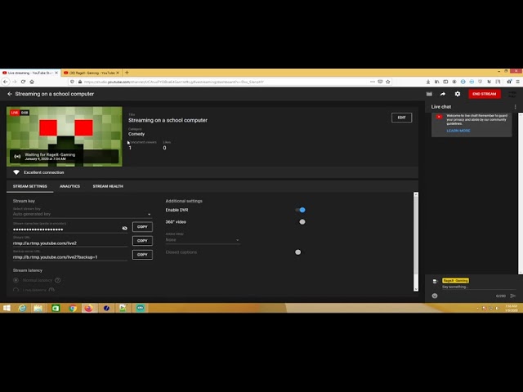The image size is (523, 392).
Task: Open page actions three-dot menu in address bar
Action: click(373, 82)
